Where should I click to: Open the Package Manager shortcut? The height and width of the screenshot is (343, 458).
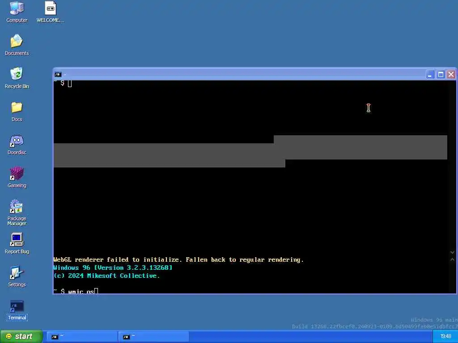[17, 213]
